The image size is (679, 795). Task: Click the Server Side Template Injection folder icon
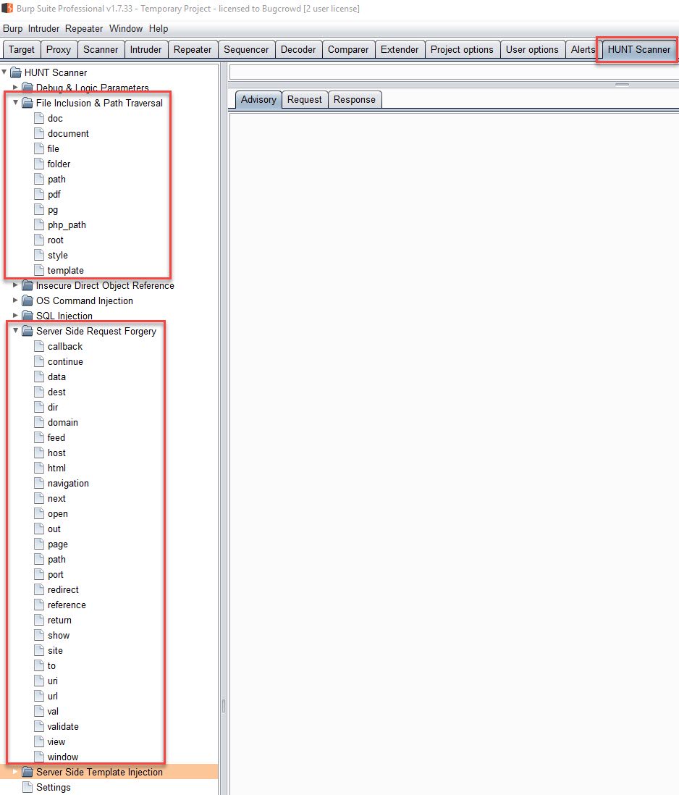[x=28, y=772]
